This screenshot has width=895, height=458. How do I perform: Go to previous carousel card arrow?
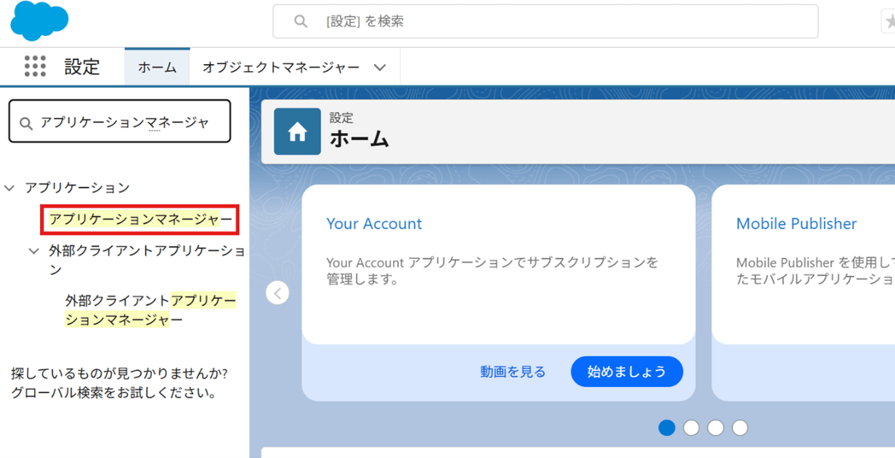278,293
